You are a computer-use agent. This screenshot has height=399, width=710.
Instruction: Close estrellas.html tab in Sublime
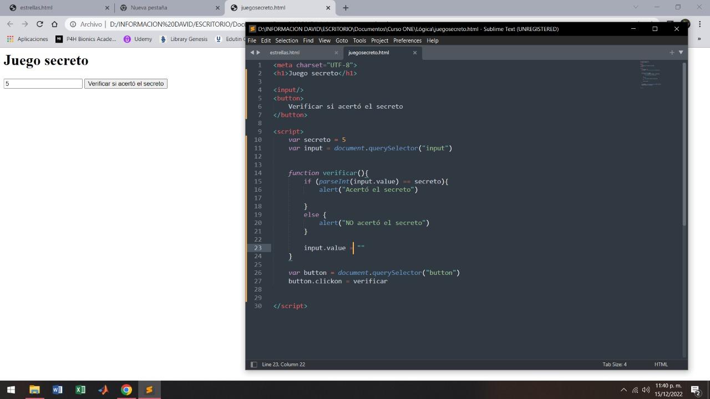pyautogui.click(x=336, y=53)
